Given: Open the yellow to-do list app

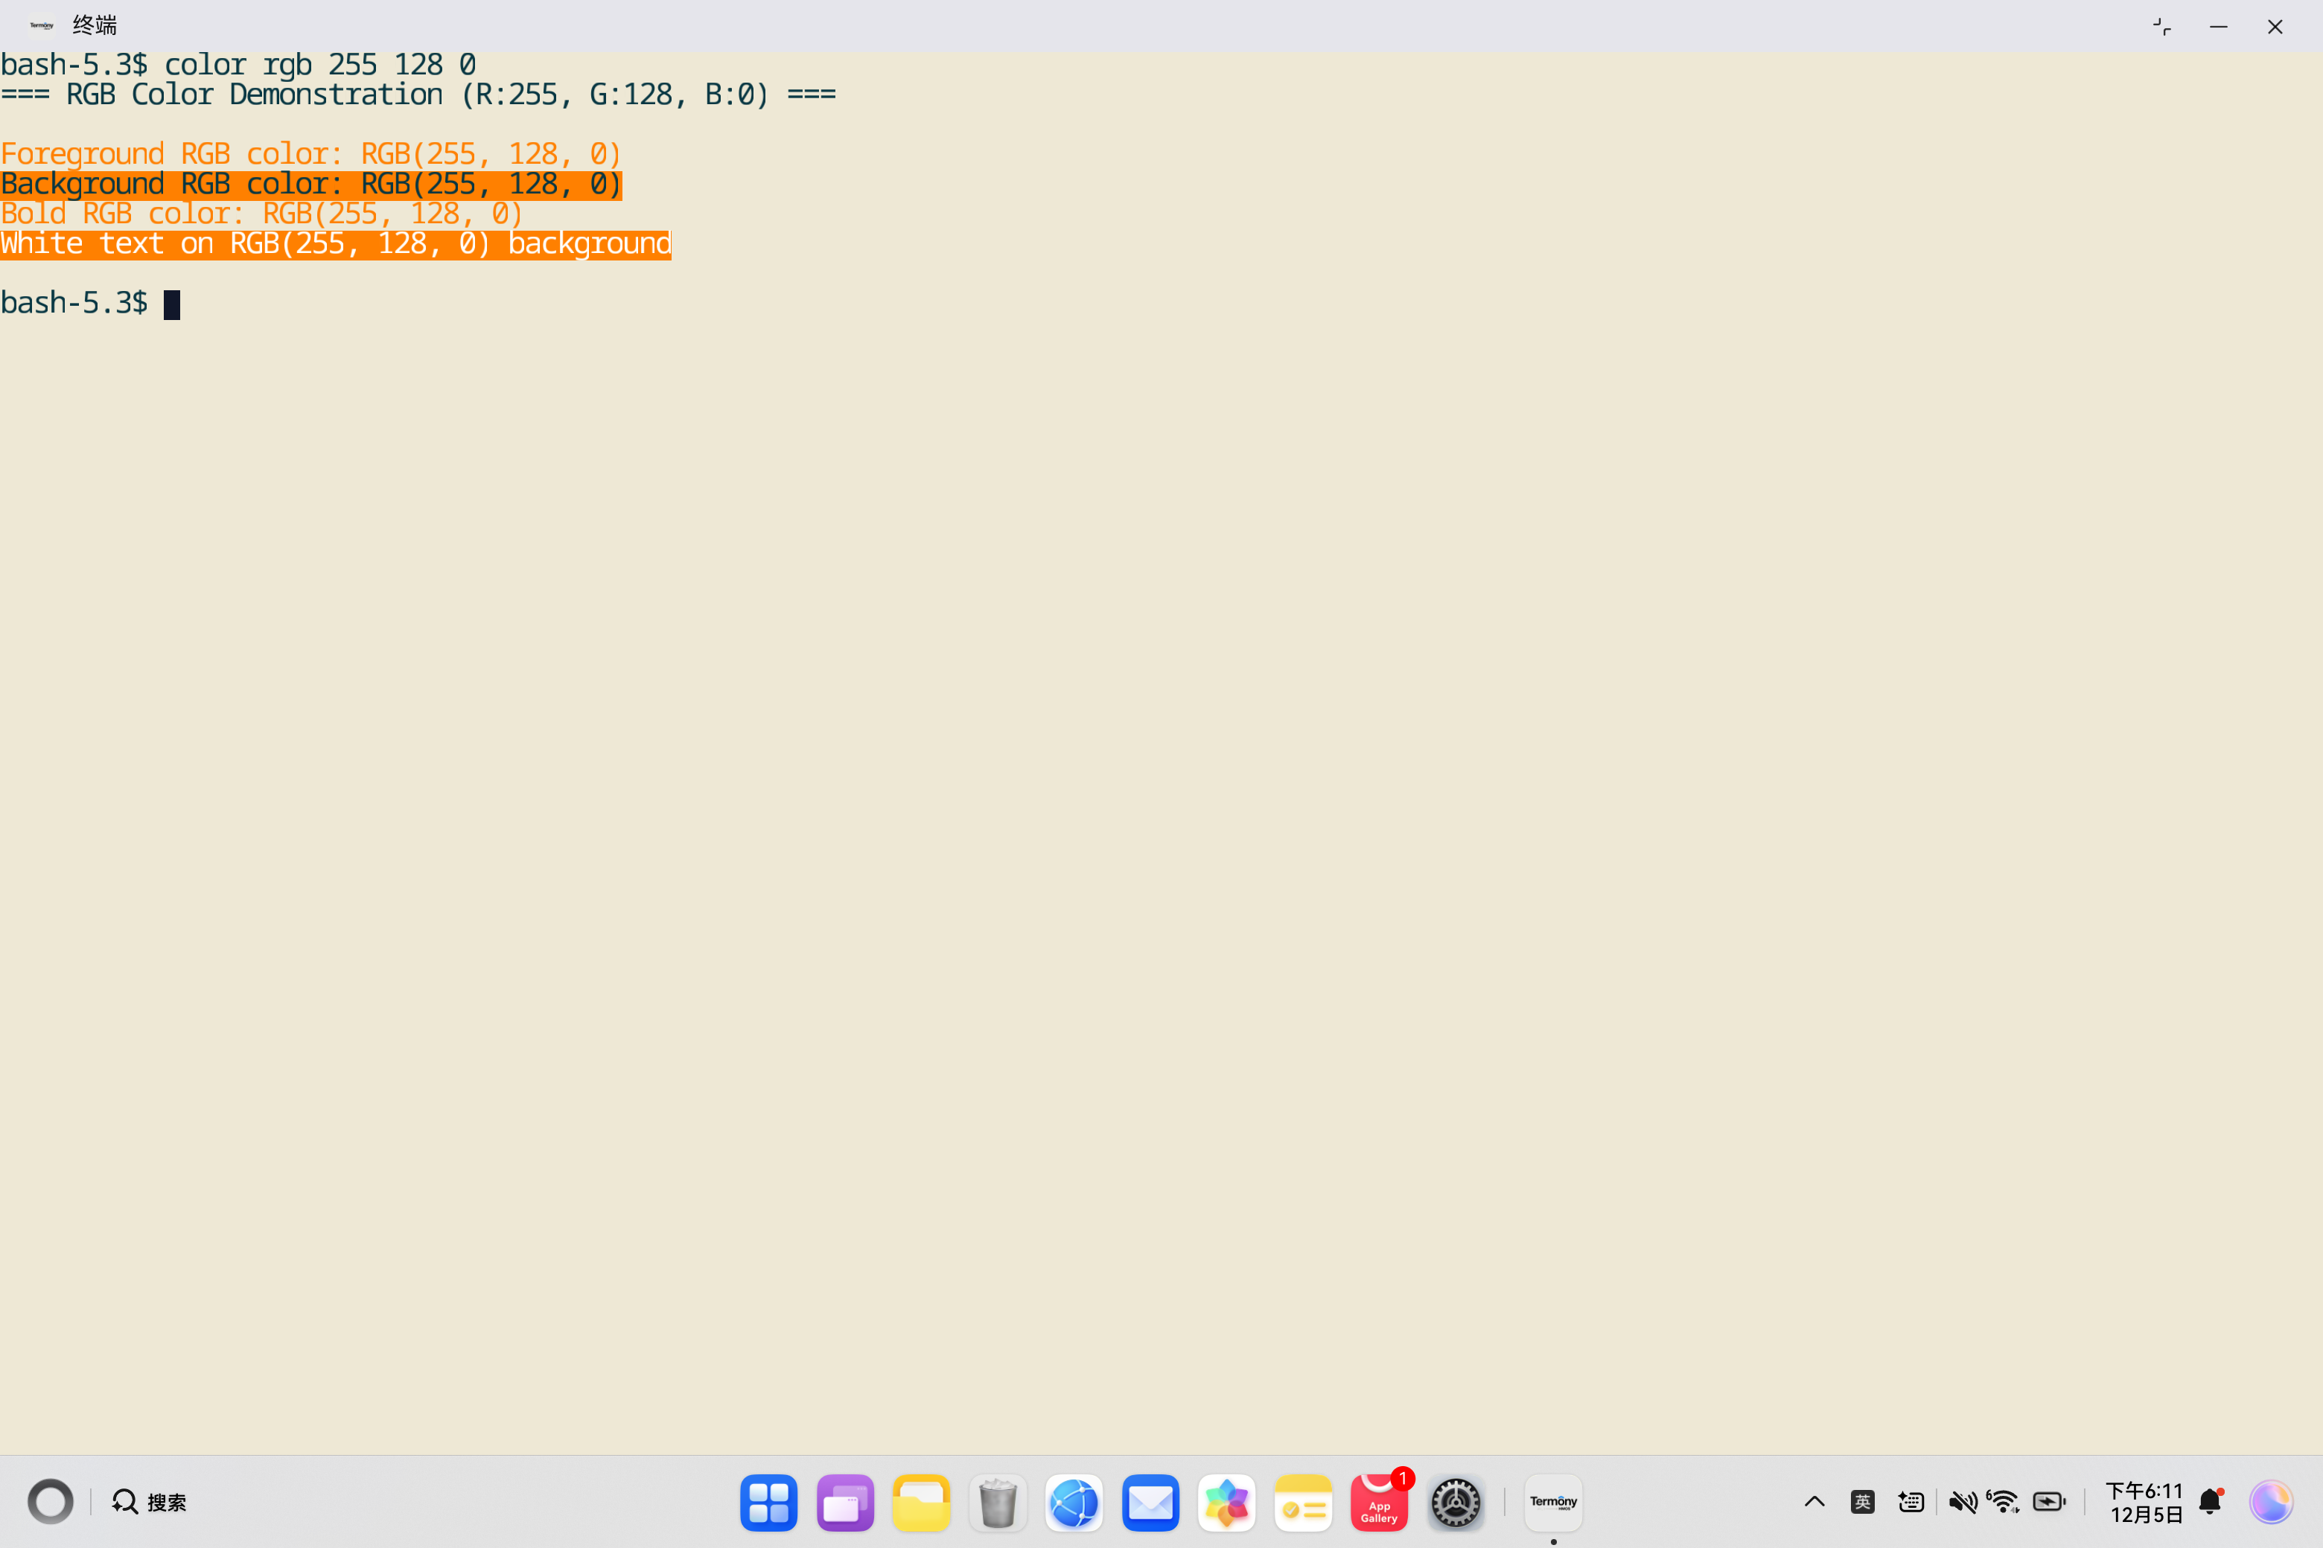Looking at the screenshot, I should click(1303, 1502).
